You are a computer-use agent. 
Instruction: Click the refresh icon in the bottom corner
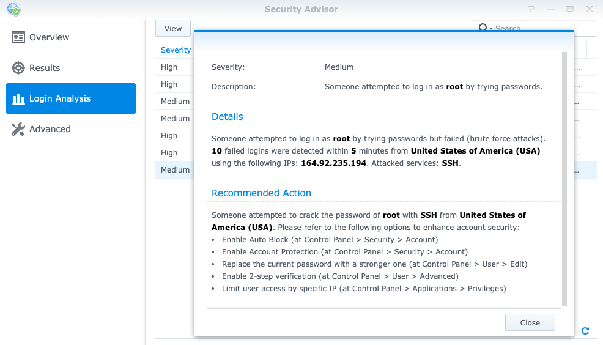(x=585, y=331)
